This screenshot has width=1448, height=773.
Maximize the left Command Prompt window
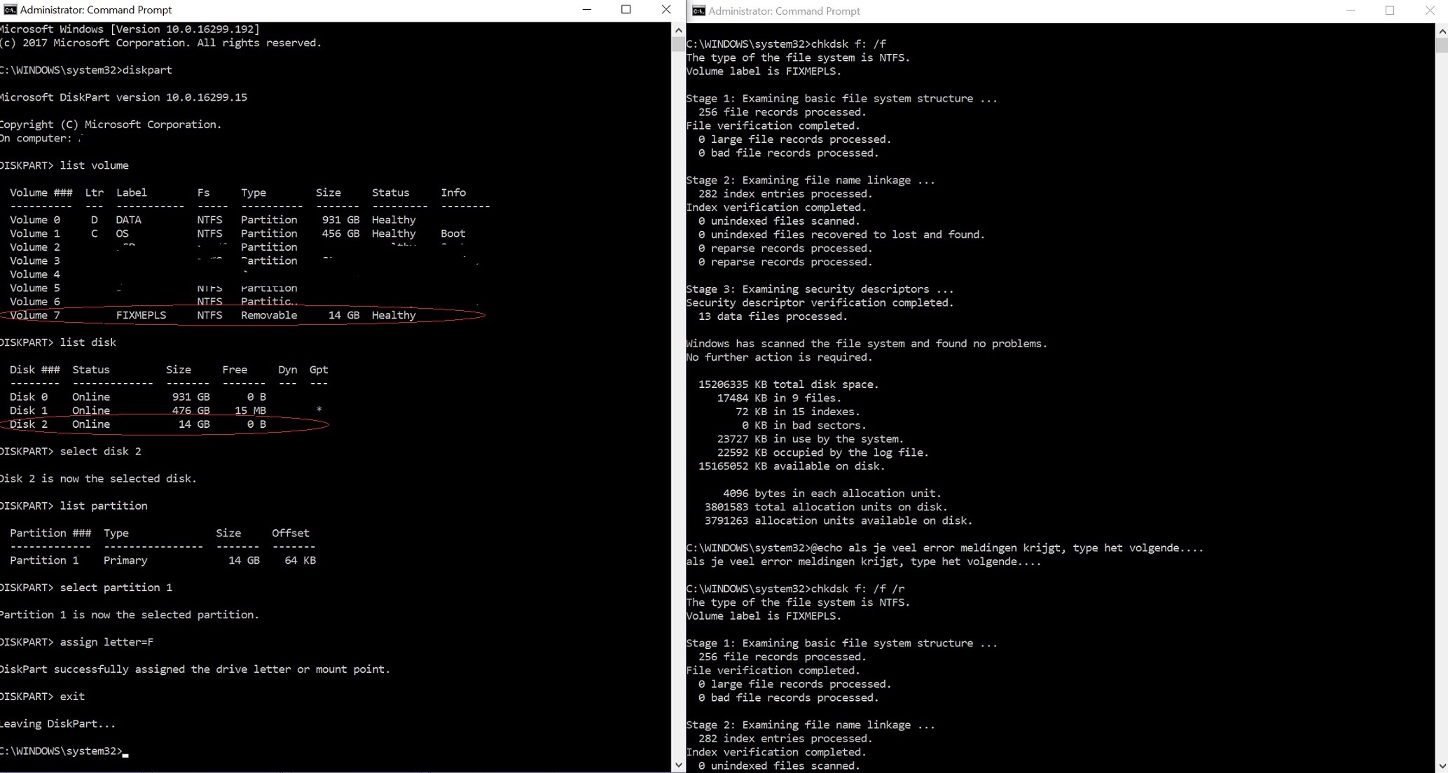626,10
